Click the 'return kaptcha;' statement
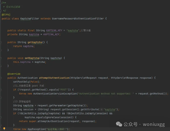170x131 pixels. click(24, 46)
